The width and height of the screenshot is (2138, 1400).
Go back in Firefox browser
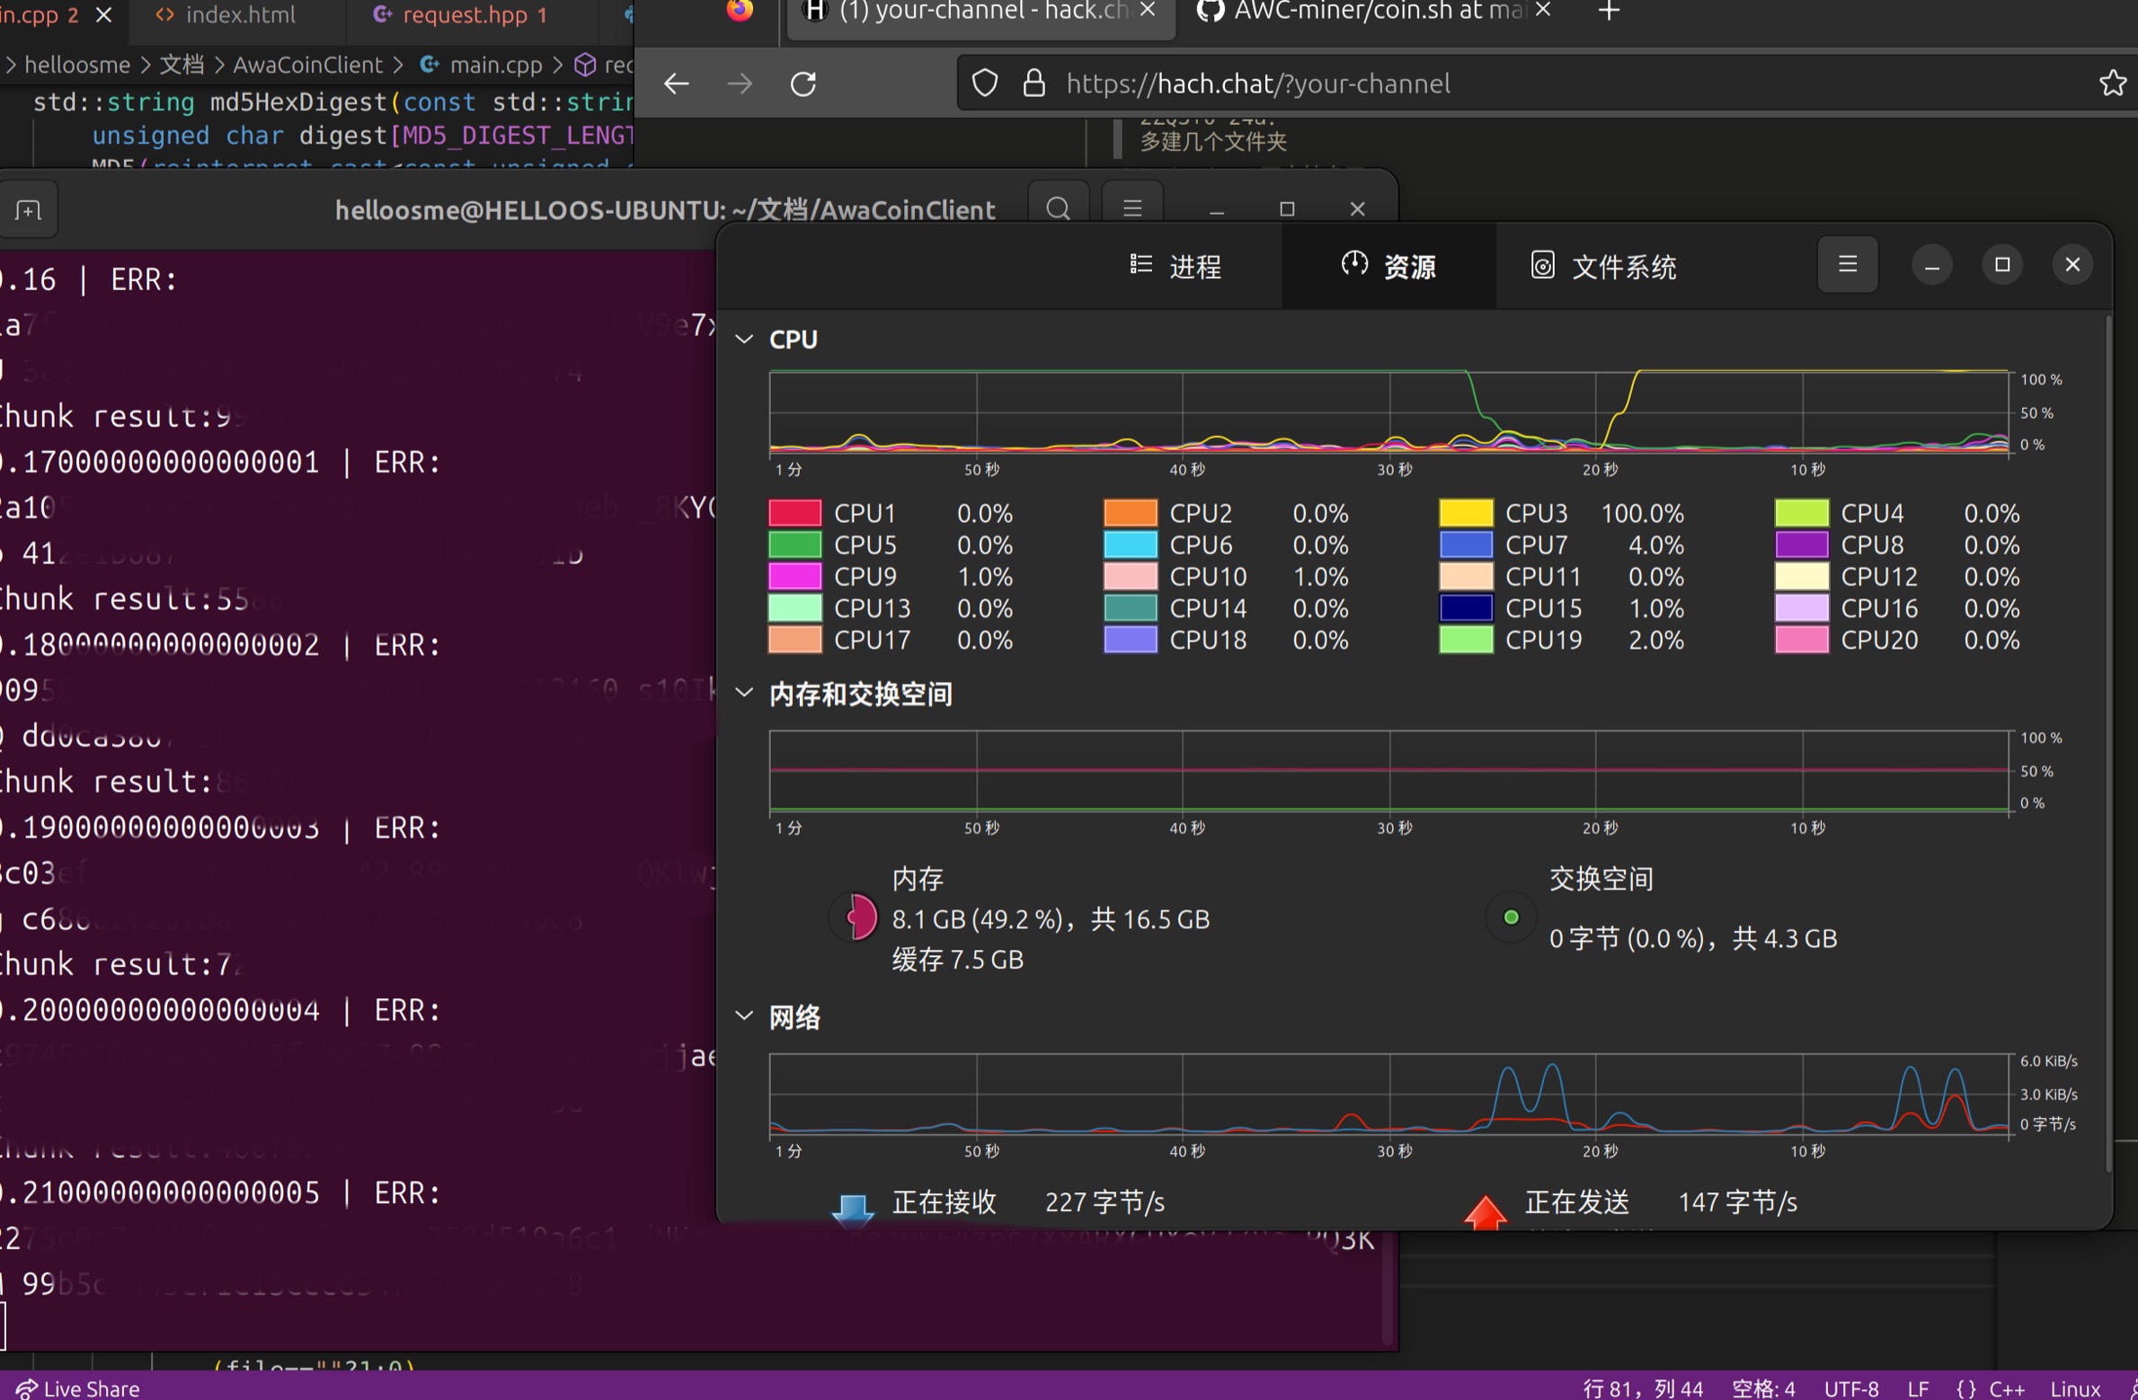(x=676, y=84)
